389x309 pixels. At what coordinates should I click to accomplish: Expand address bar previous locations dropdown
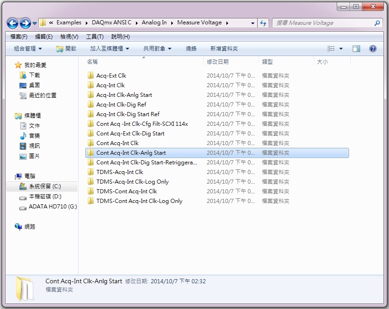coord(253,23)
